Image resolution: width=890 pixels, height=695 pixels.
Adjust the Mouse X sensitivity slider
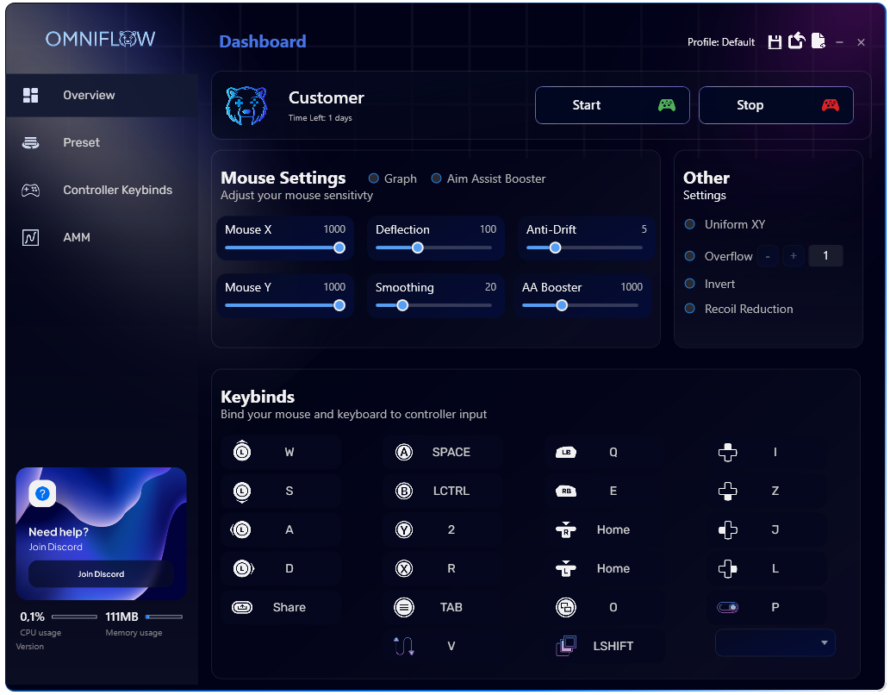(339, 247)
